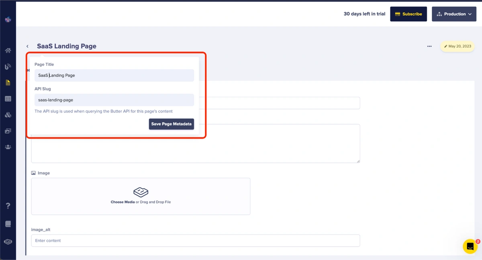Image resolution: width=482 pixels, height=260 pixels.
Task: Open the documentation book sidebar icon
Action: point(8,224)
